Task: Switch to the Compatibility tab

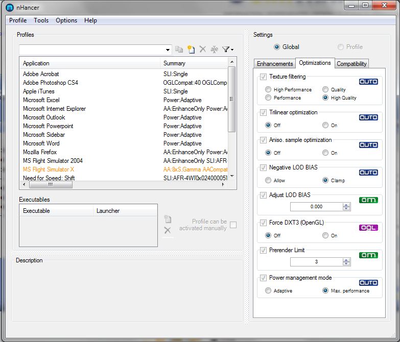Action: (x=351, y=64)
